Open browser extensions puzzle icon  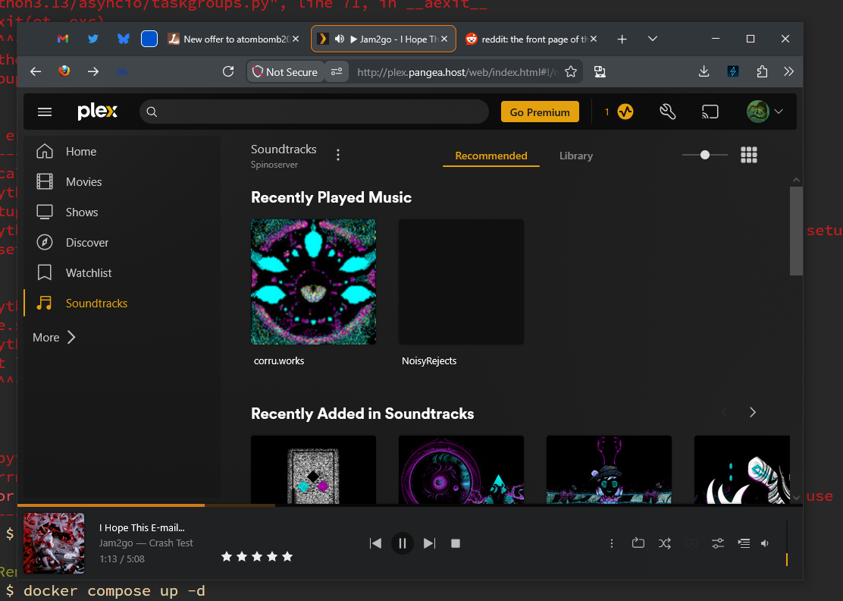(762, 71)
